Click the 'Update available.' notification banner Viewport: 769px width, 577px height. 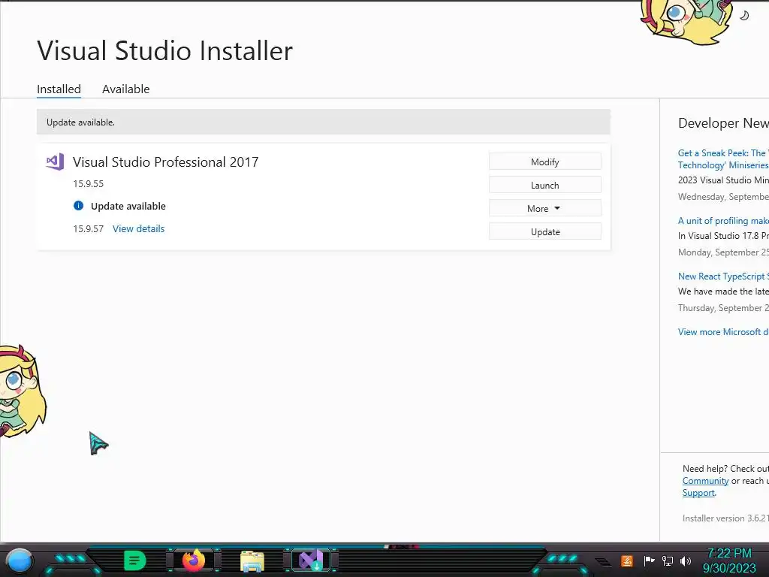click(x=323, y=122)
